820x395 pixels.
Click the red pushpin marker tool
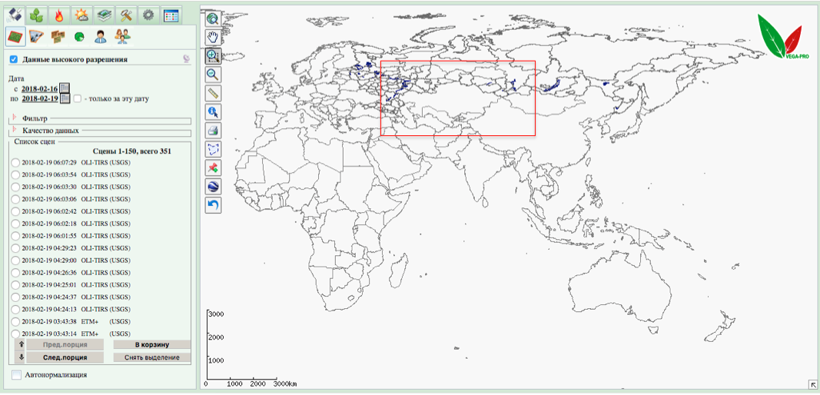tap(213, 168)
